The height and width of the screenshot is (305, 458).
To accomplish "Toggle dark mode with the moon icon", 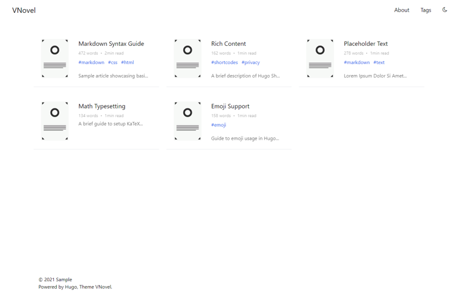I will [x=445, y=10].
